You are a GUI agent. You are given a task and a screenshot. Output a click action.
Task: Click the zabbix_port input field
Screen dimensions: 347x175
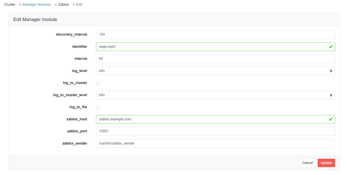215,131
